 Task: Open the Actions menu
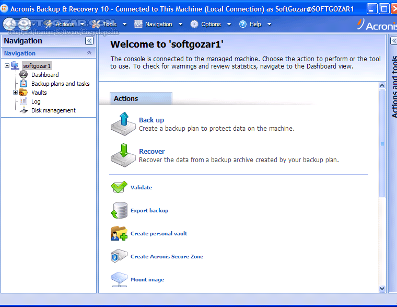(x=65, y=25)
